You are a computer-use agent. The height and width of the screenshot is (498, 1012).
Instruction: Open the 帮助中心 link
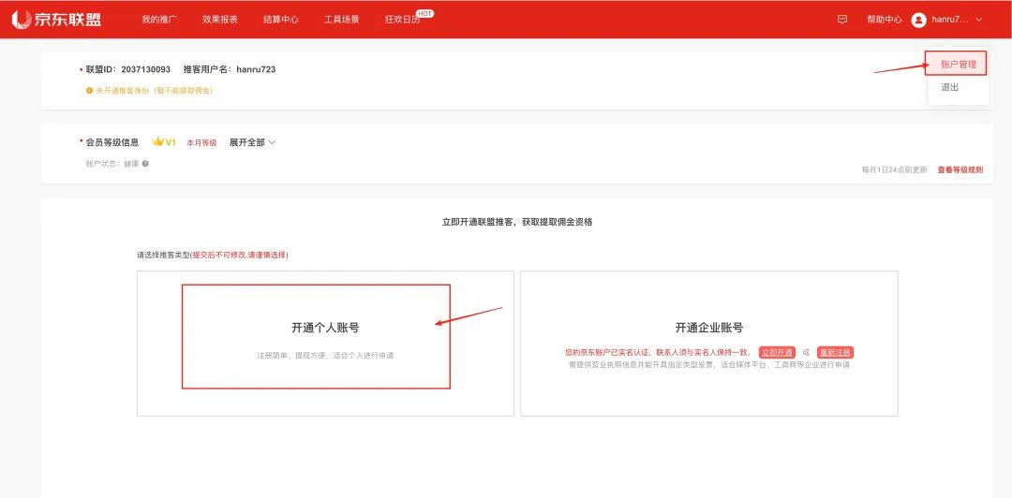click(885, 20)
